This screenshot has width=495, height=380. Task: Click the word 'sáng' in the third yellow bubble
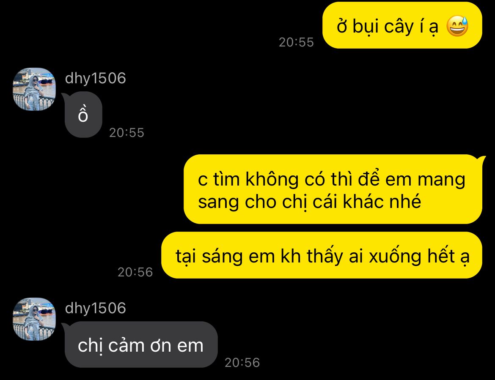pos(222,257)
